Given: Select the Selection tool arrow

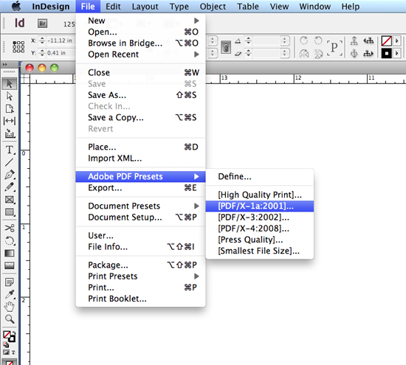Looking at the screenshot, I should pos(10,84).
